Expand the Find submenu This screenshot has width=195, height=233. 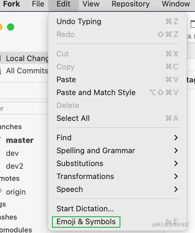64,138
